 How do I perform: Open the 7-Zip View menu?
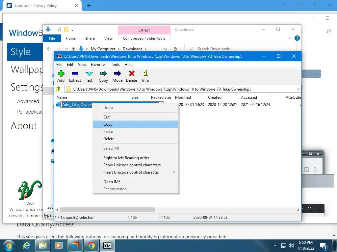click(82, 65)
